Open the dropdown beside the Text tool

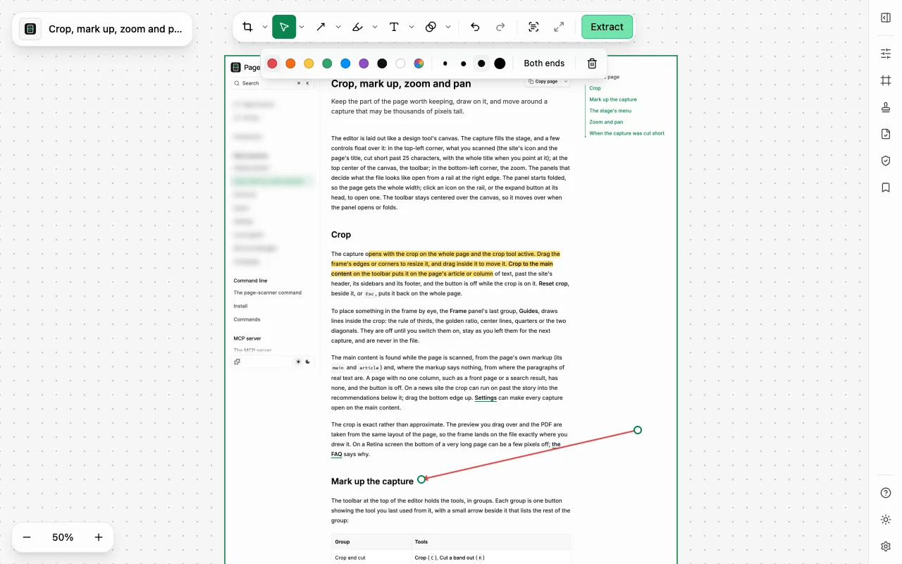click(x=412, y=27)
